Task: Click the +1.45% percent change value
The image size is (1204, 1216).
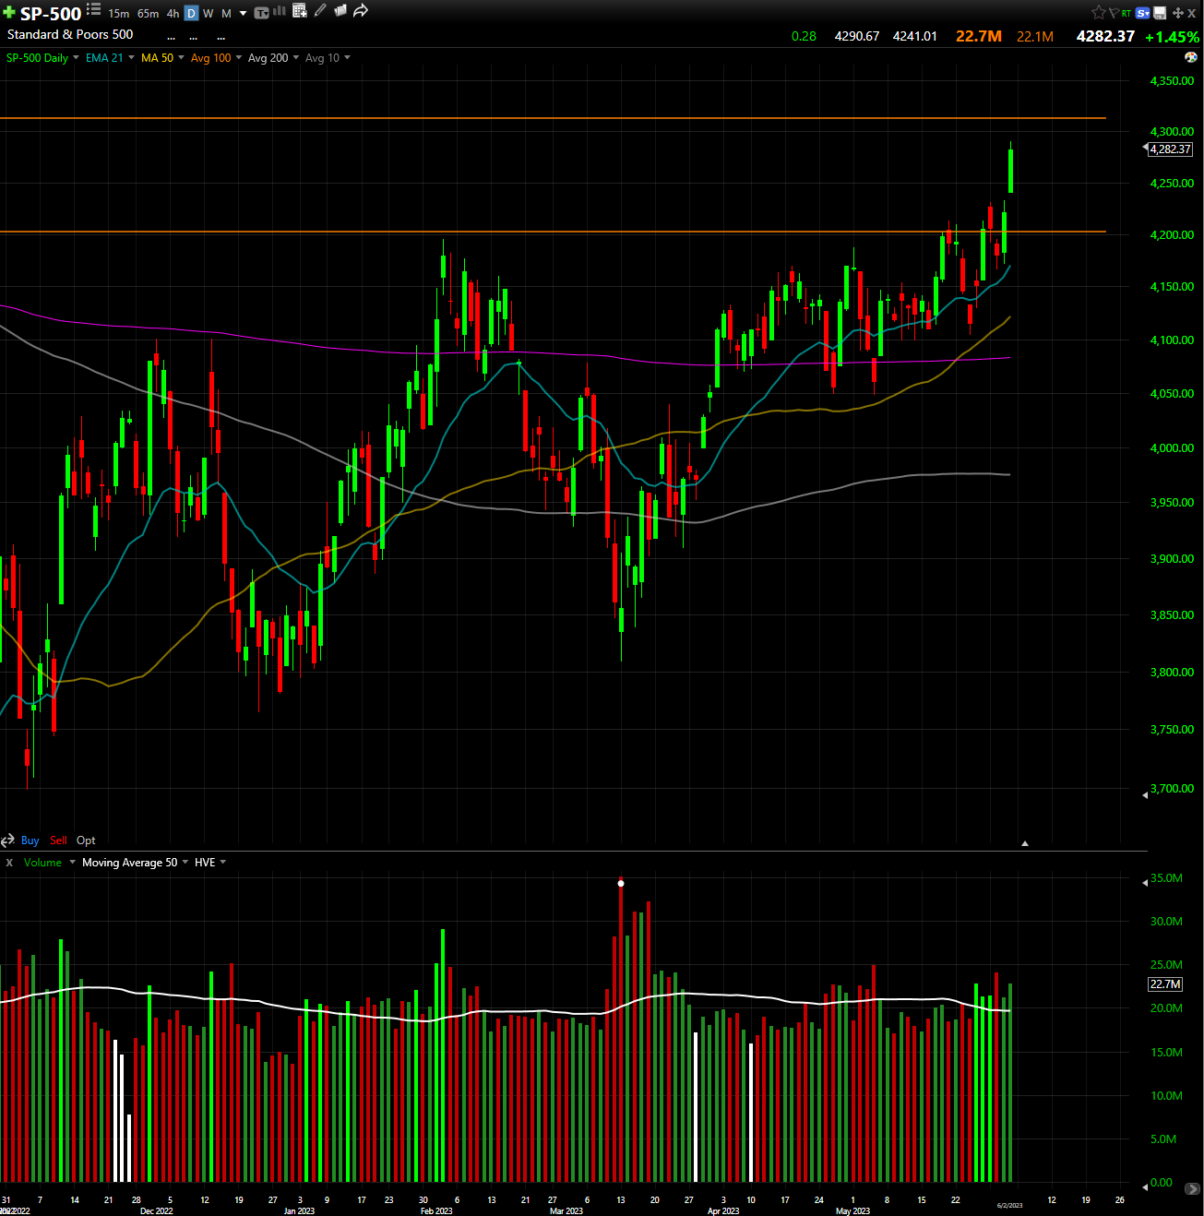Action: click(1172, 37)
